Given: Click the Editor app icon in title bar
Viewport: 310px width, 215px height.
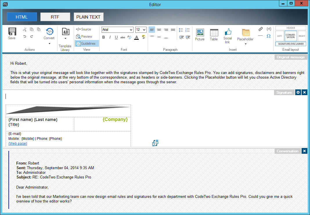Looking at the screenshot, I should 5,4.
